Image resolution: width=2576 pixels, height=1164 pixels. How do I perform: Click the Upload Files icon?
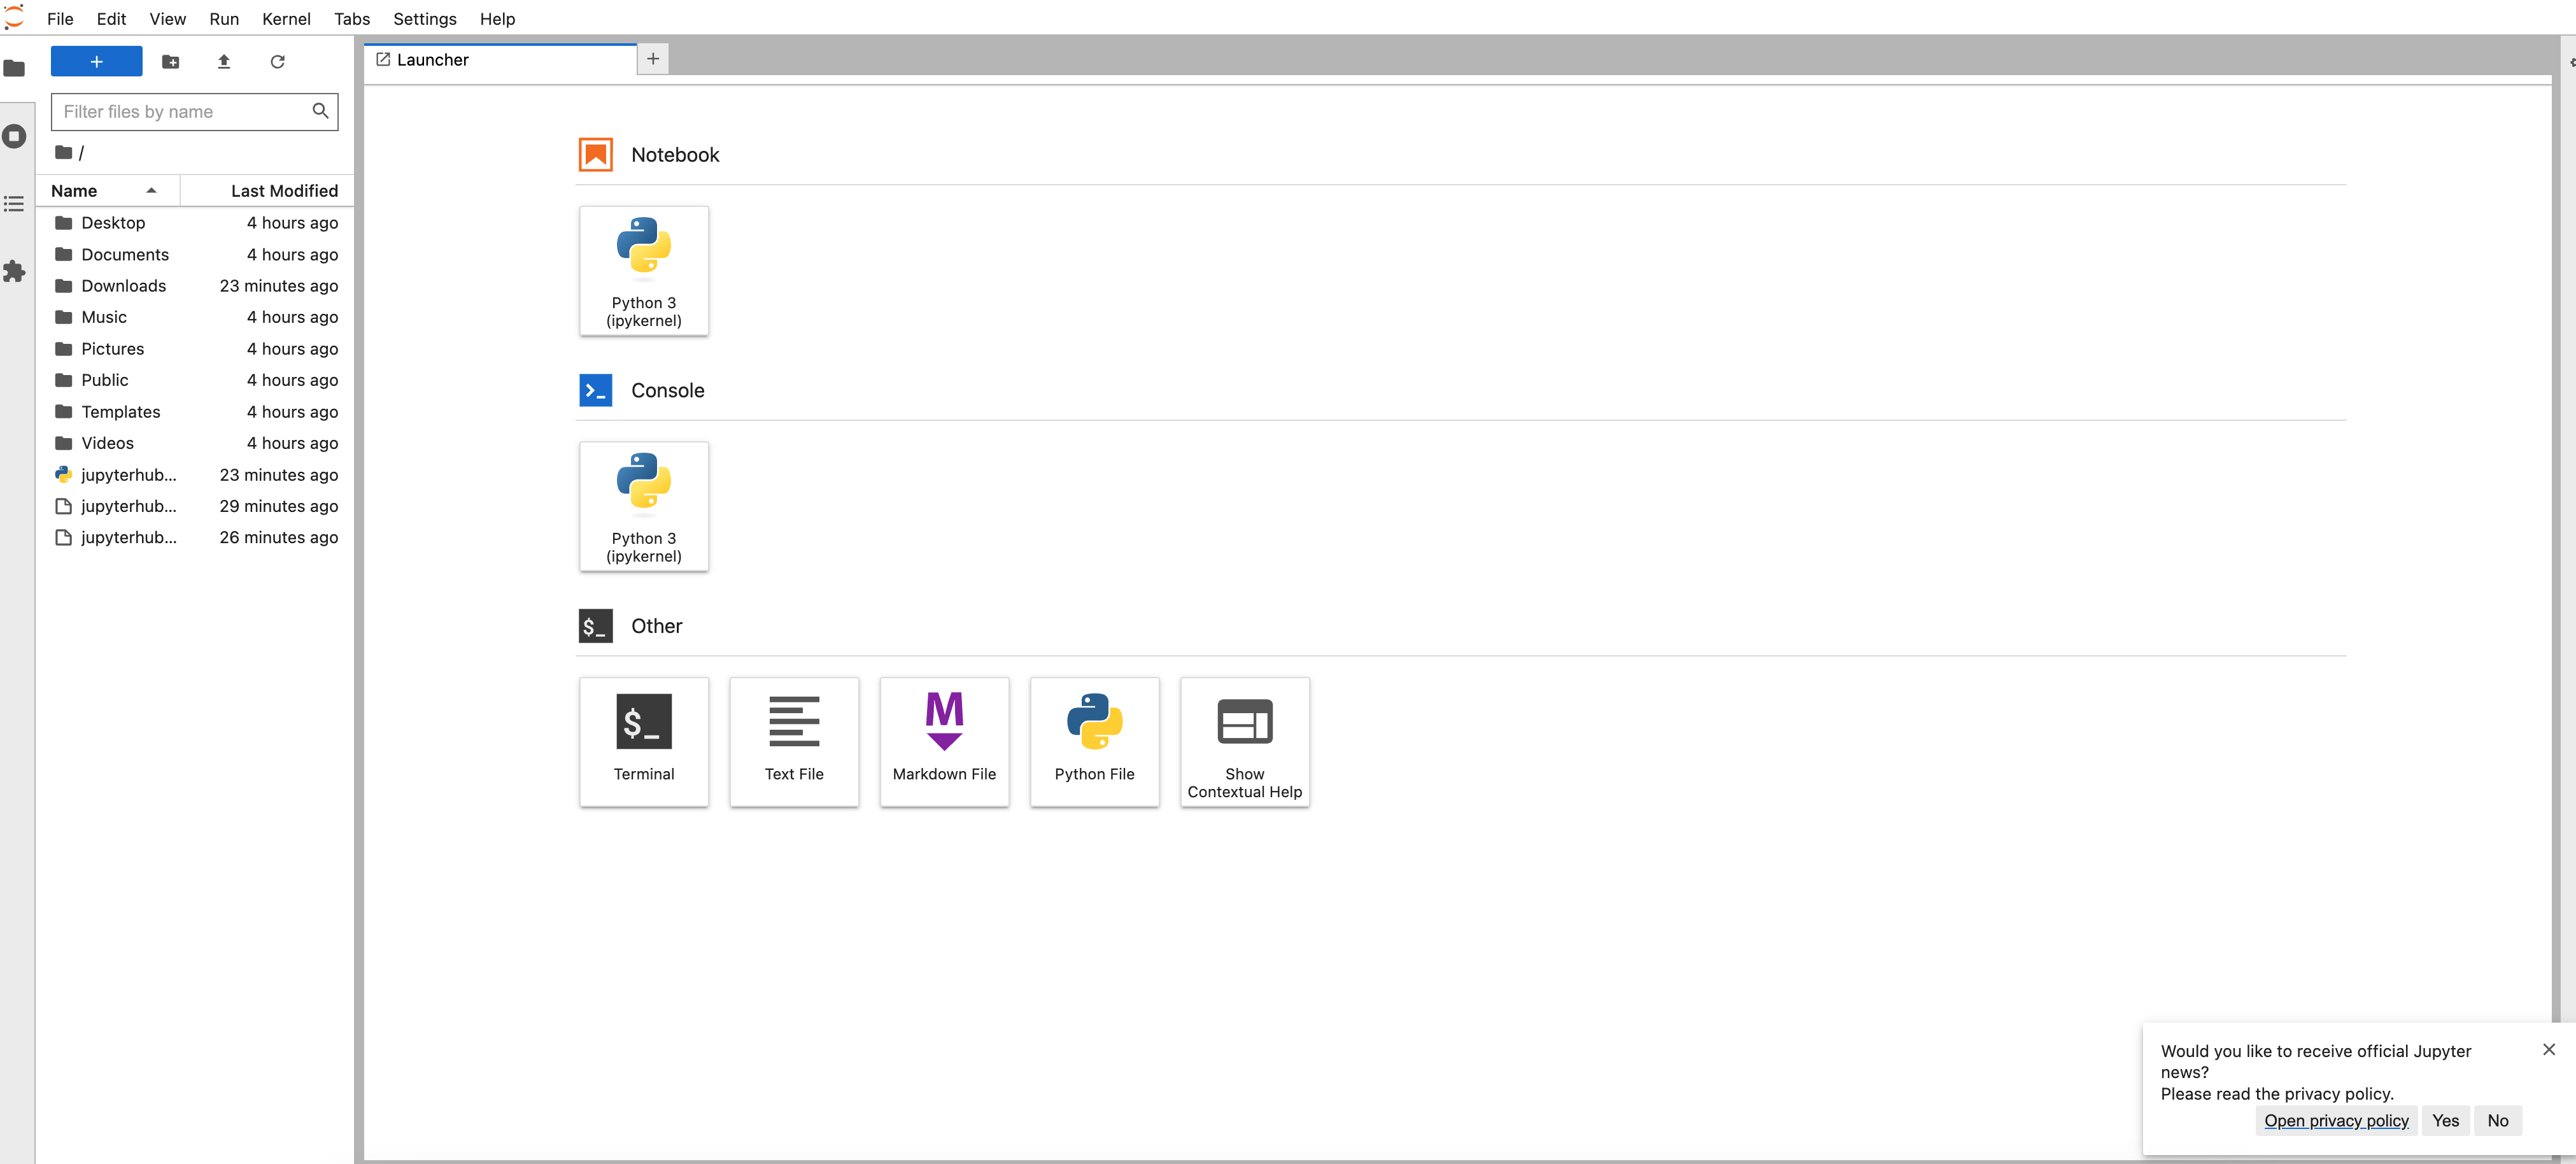point(224,62)
